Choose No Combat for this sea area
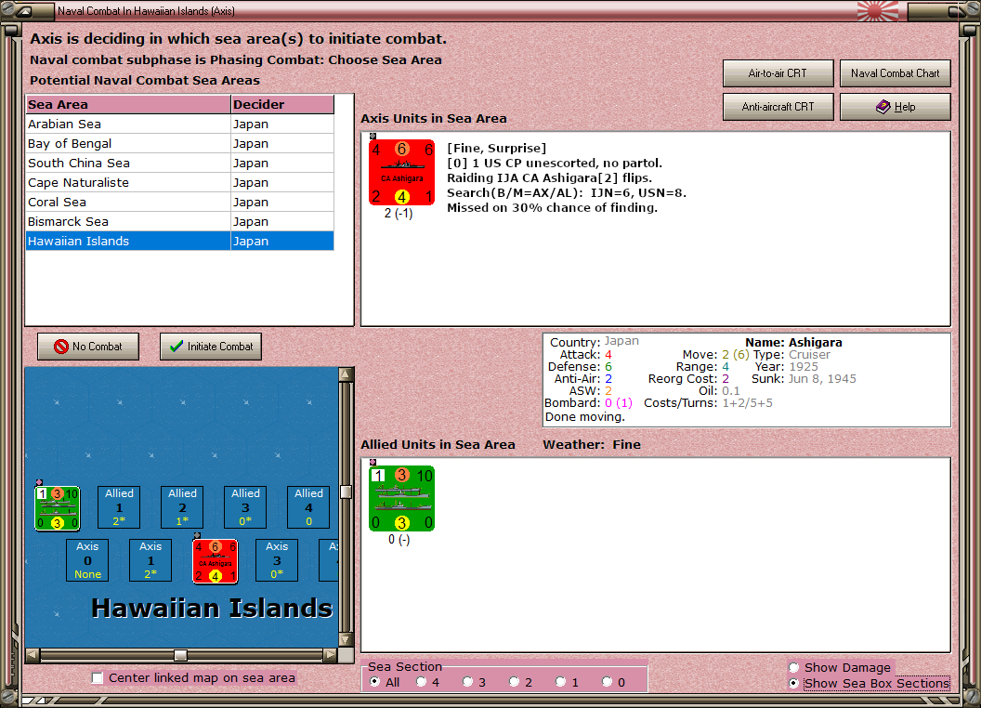 [88, 347]
